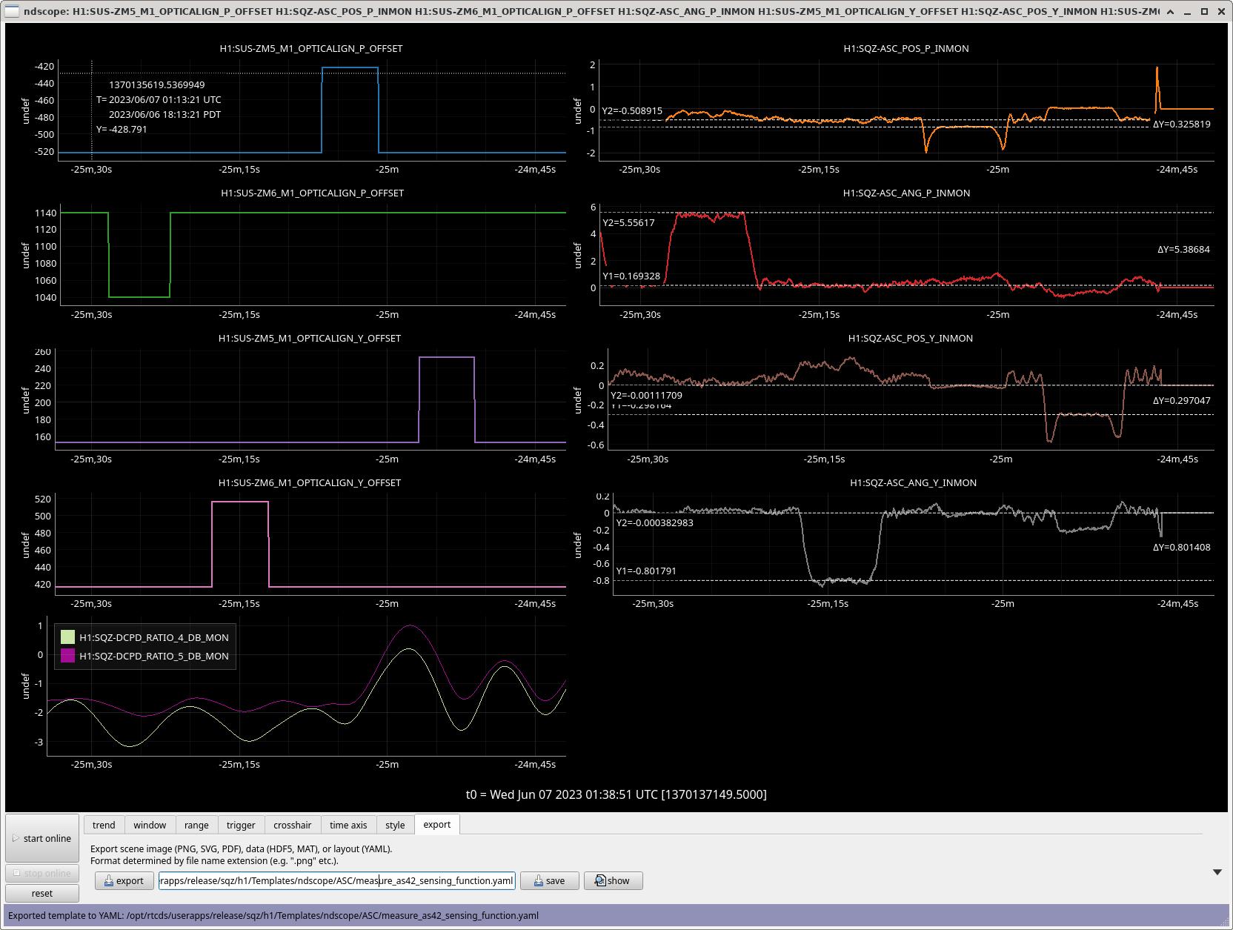The image size is (1233, 930).
Task: Click the export file path input field
Action: click(336, 880)
